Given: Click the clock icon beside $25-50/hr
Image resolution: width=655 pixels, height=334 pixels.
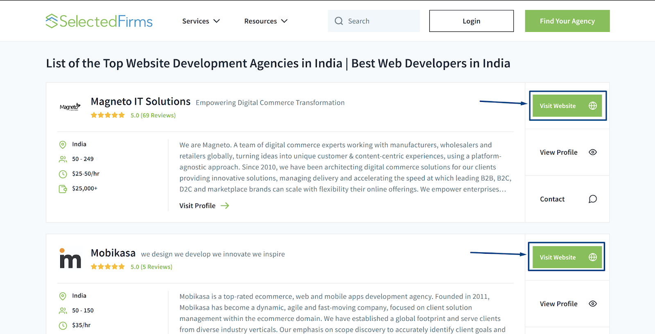Looking at the screenshot, I should (63, 174).
